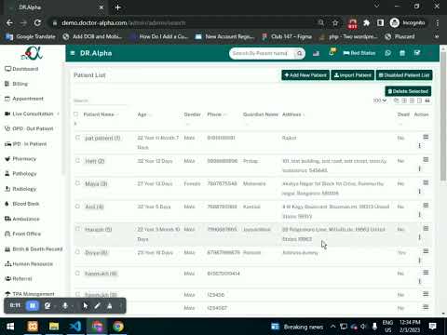This screenshot has height=335, width=447.
Task: Click Import Patient button
Action: point(353,75)
